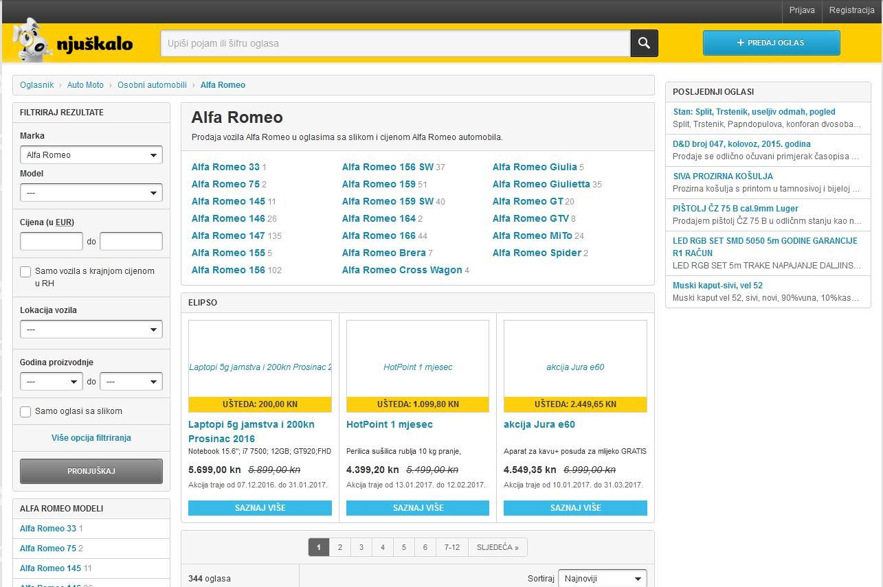Click the search input field
This screenshot has height=587, width=883.
click(x=395, y=43)
